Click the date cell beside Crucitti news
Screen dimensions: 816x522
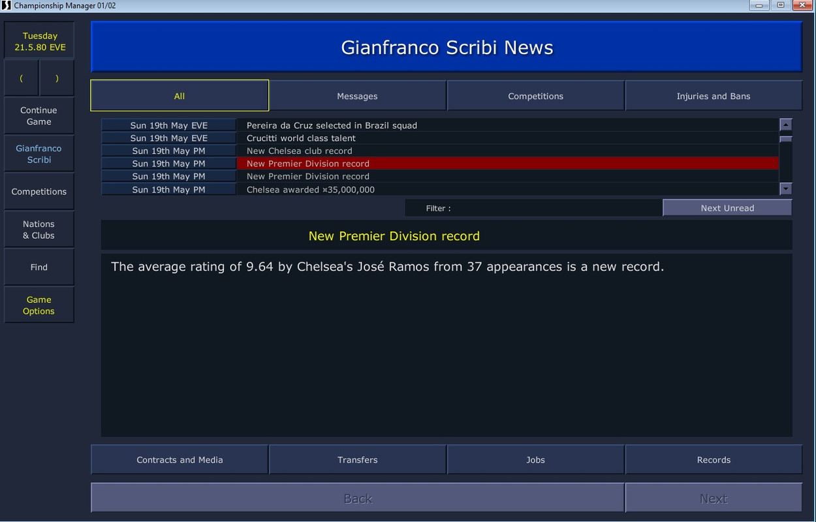point(168,138)
